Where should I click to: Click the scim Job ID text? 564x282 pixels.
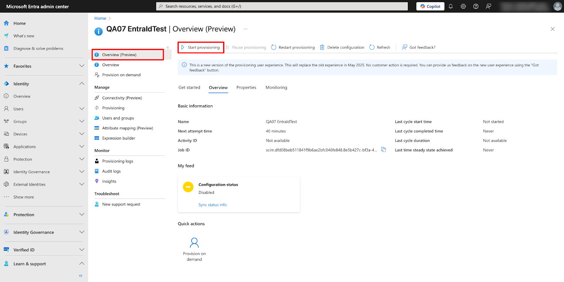coord(321,150)
